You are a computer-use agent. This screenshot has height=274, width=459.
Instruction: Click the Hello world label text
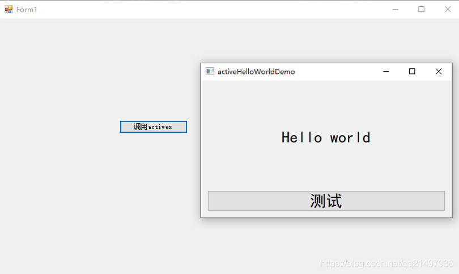[x=326, y=137]
